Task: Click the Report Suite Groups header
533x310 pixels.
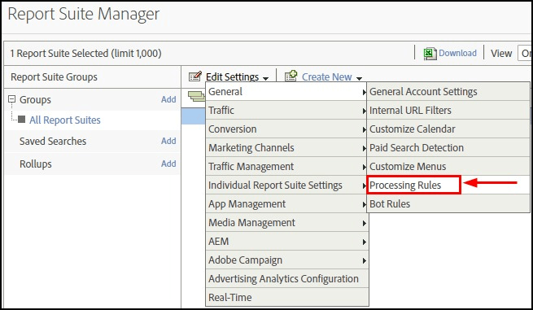Action: tap(54, 76)
